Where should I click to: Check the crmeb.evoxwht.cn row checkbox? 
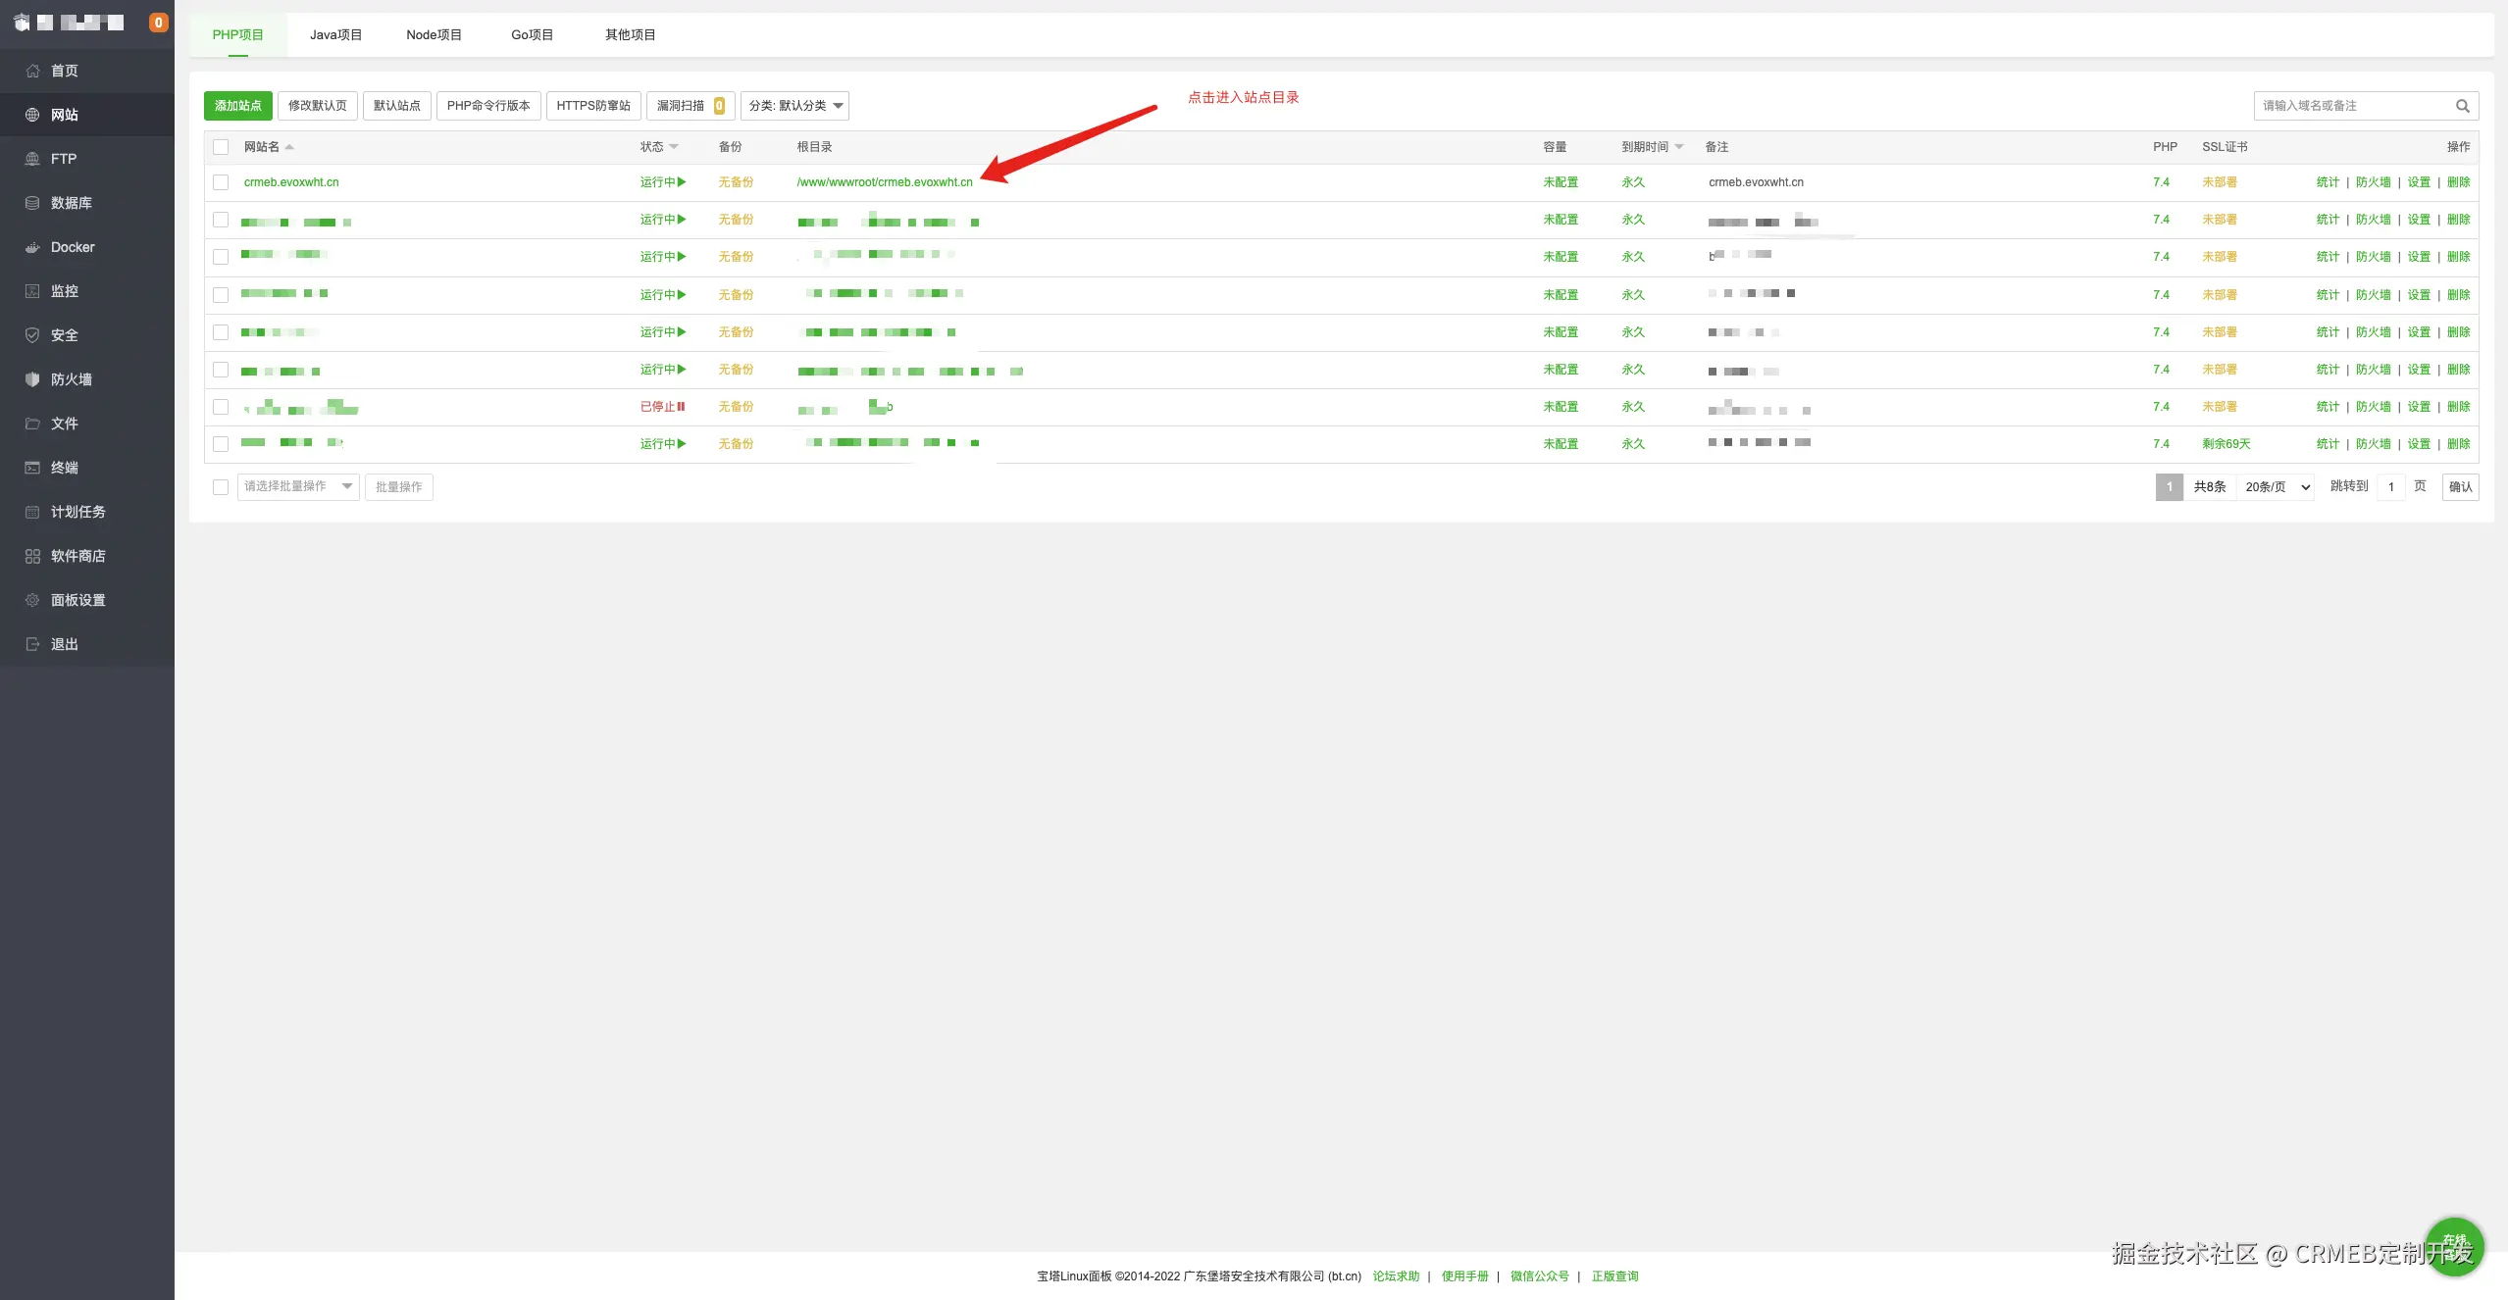point(221,182)
